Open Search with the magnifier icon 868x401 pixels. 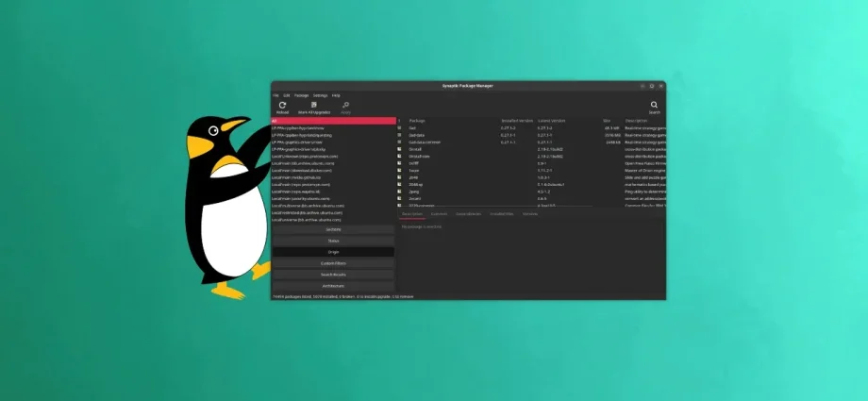pos(654,105)
